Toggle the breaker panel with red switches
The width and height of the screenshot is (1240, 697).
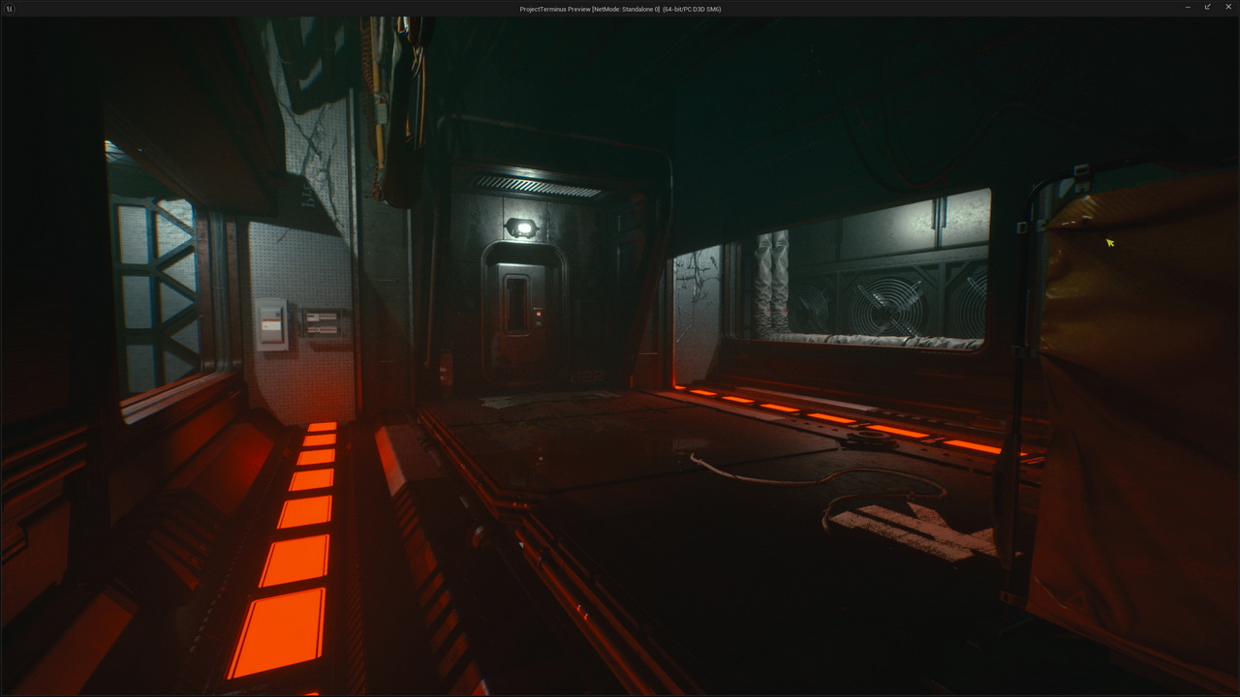point(324,322)
